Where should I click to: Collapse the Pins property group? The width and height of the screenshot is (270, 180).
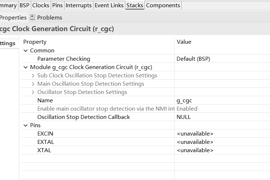(x=26, y=125)
